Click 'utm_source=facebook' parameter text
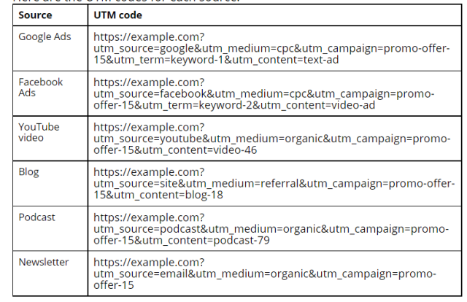The height and width of the screenshot is (302, 467). click(x=150, y=94)
